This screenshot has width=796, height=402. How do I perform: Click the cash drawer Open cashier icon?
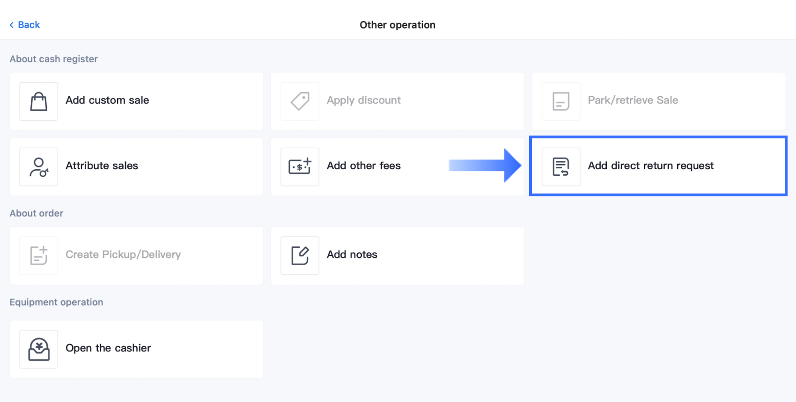tap(38, 349)
